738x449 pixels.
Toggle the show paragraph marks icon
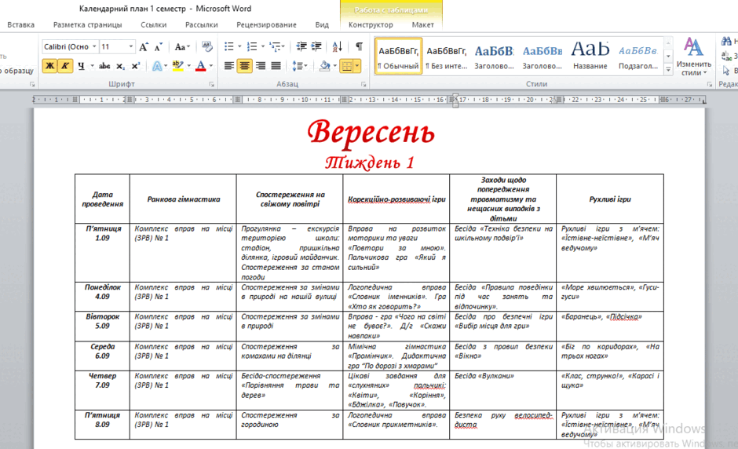[x=359, y=46]
